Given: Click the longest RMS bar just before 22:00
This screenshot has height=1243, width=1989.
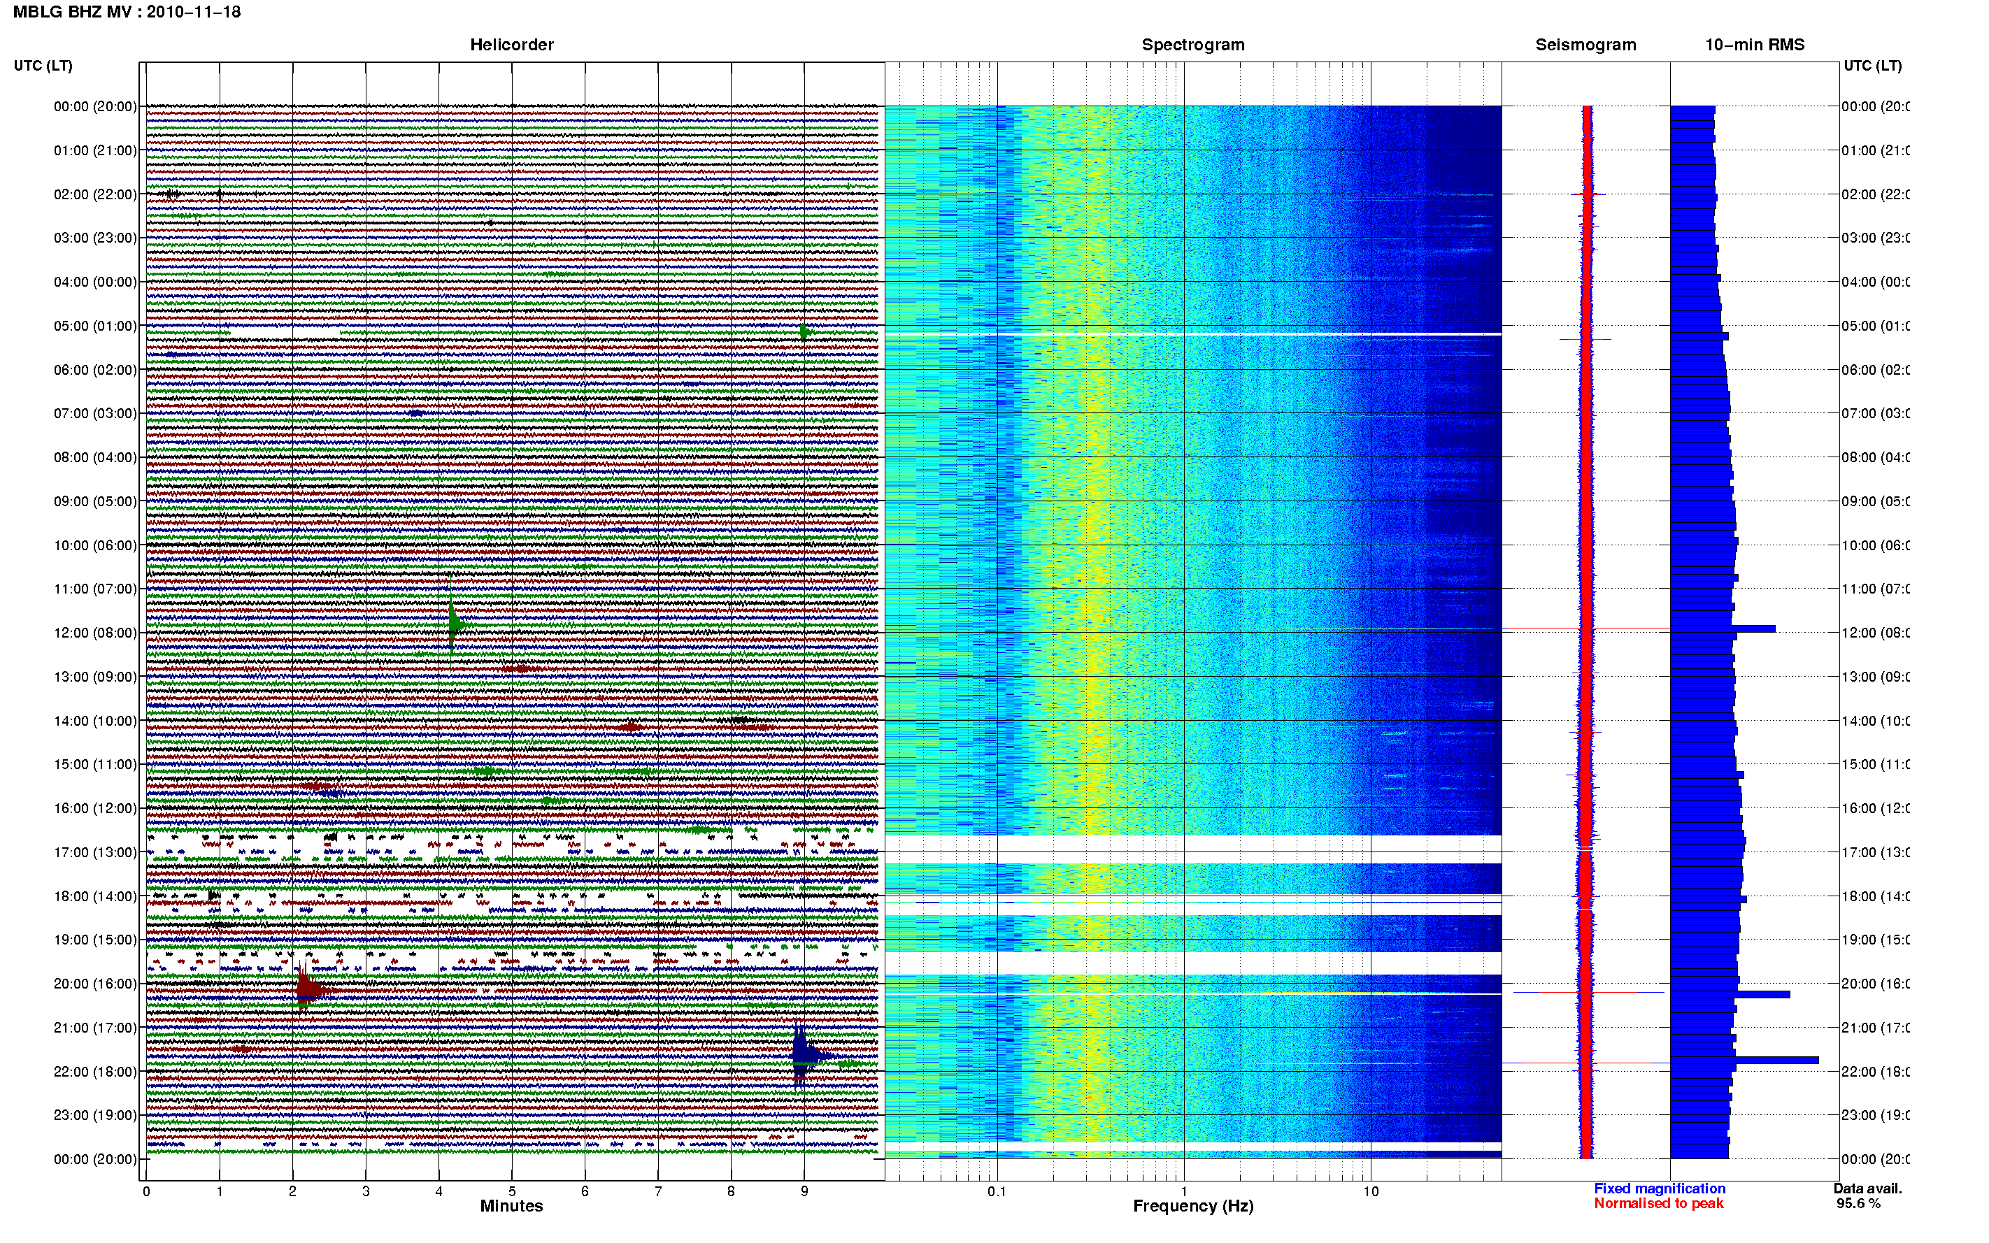Looking at the screenshot, I should point(1744,1061).
